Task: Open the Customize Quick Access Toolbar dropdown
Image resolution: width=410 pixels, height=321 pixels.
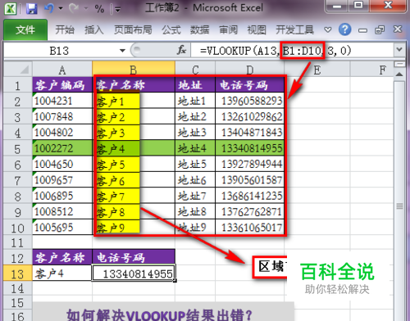Action: coord(118,10)
